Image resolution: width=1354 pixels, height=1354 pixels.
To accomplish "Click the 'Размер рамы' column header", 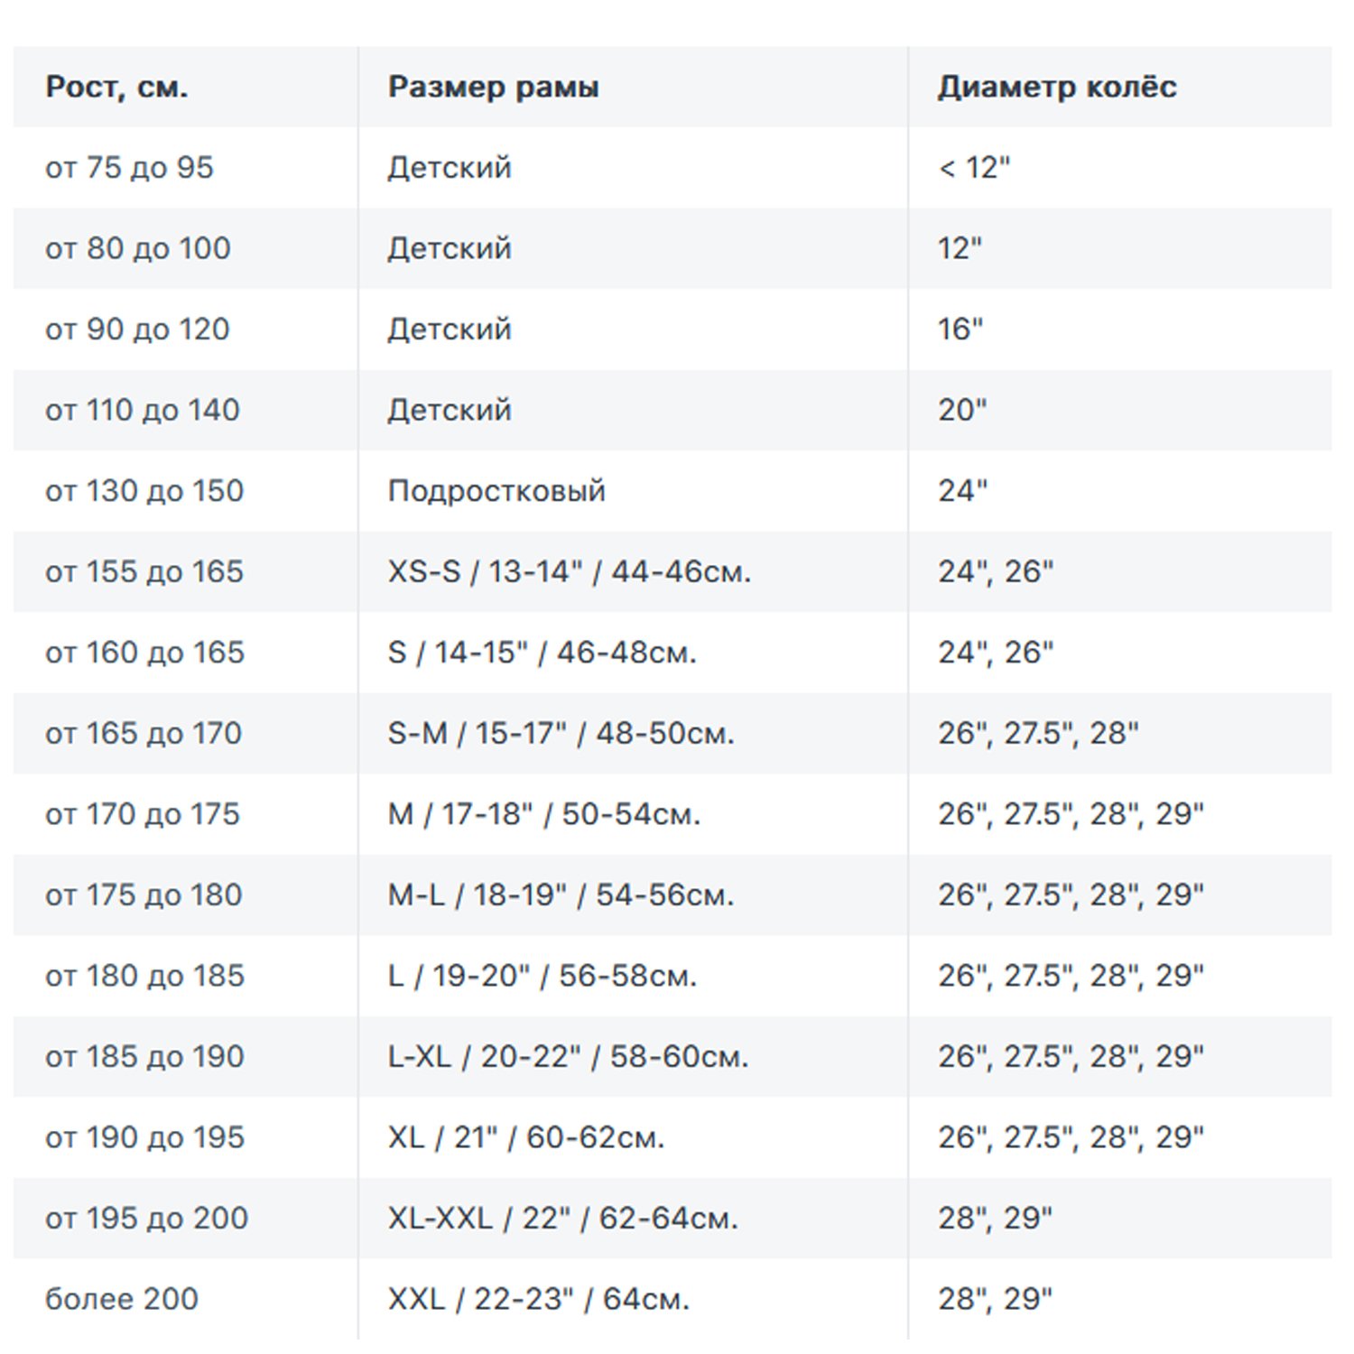I will [x=633, y=87].
